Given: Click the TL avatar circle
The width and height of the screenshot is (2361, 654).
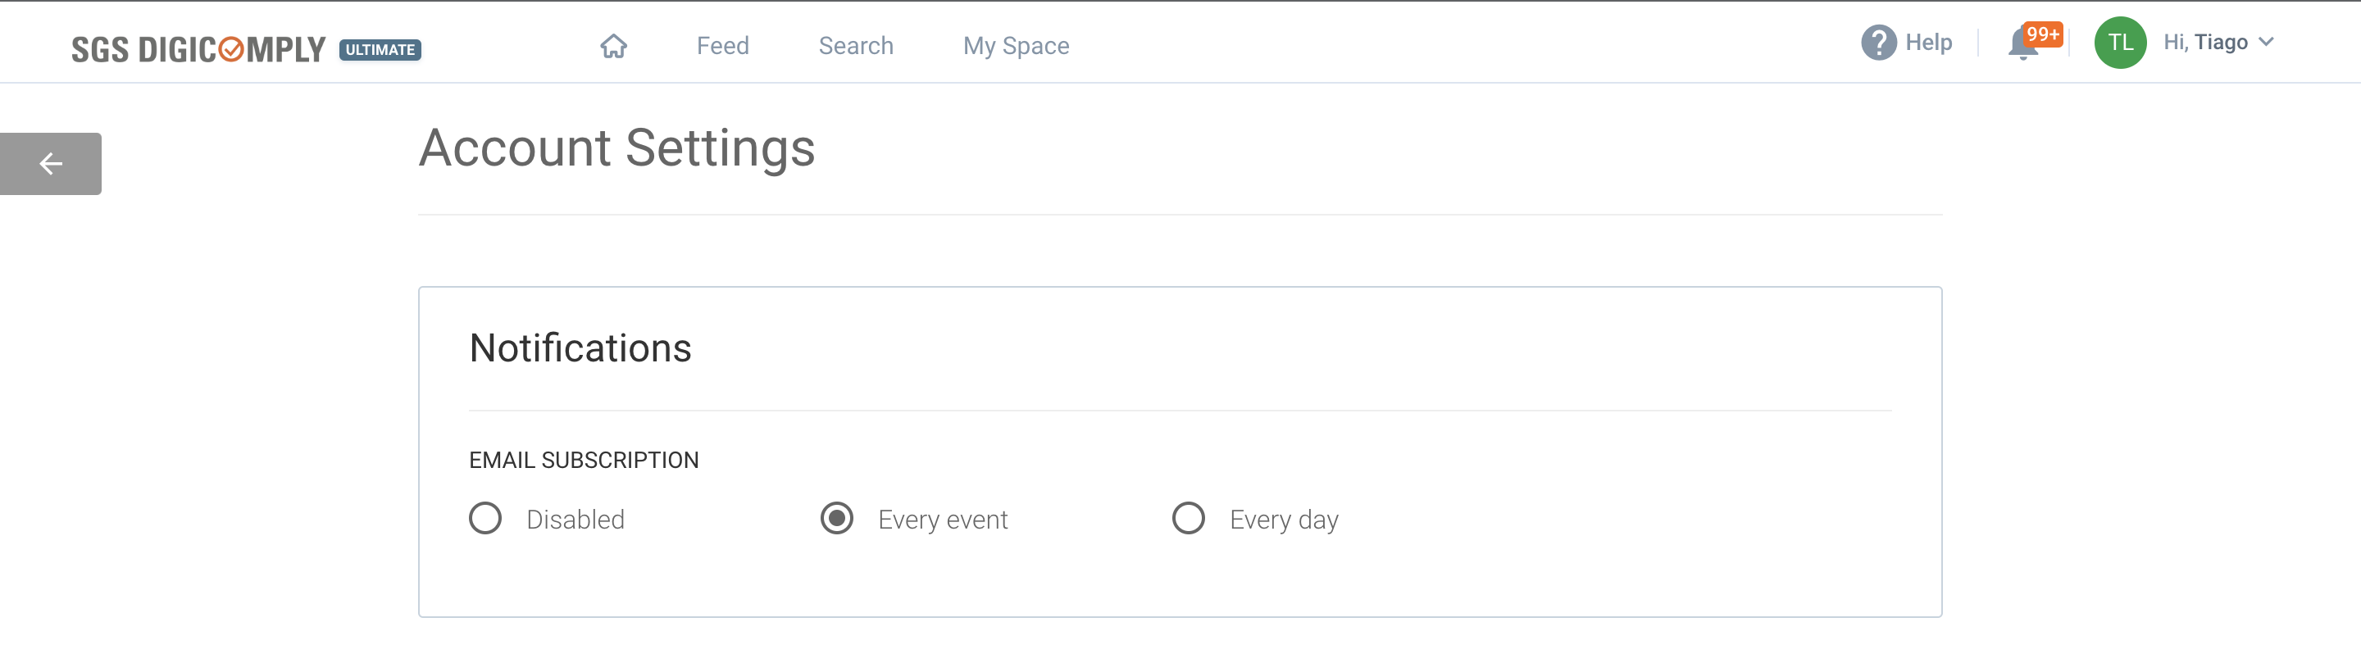Looking at the screenshot, I should tap(2120, 41).
